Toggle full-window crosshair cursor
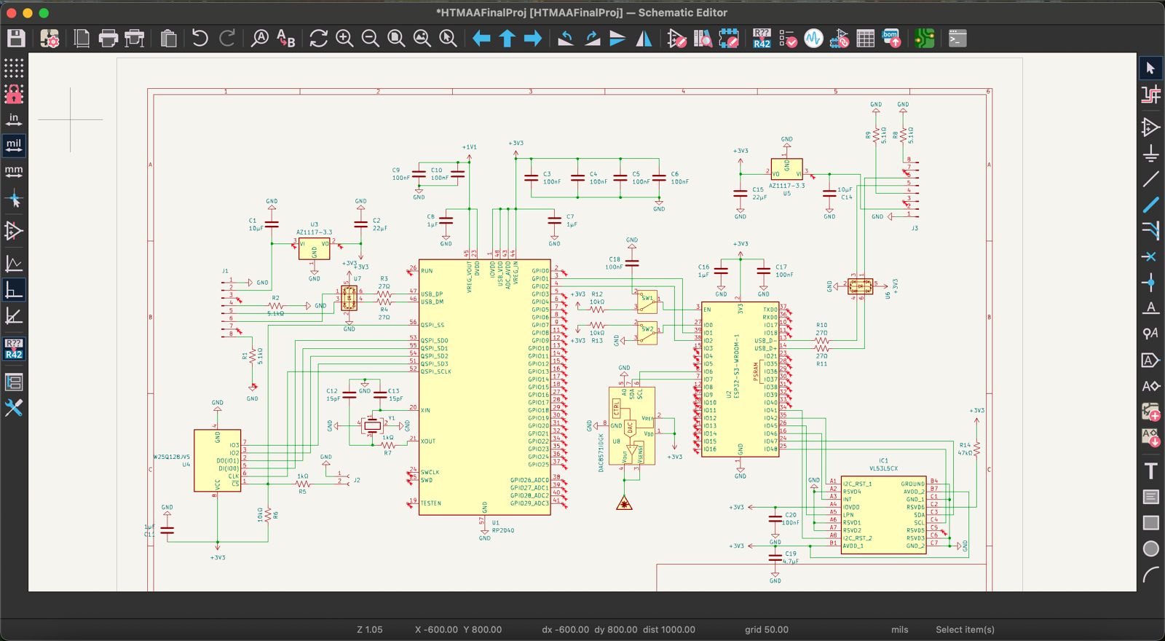1165x641 pixels. coord(14,199)
